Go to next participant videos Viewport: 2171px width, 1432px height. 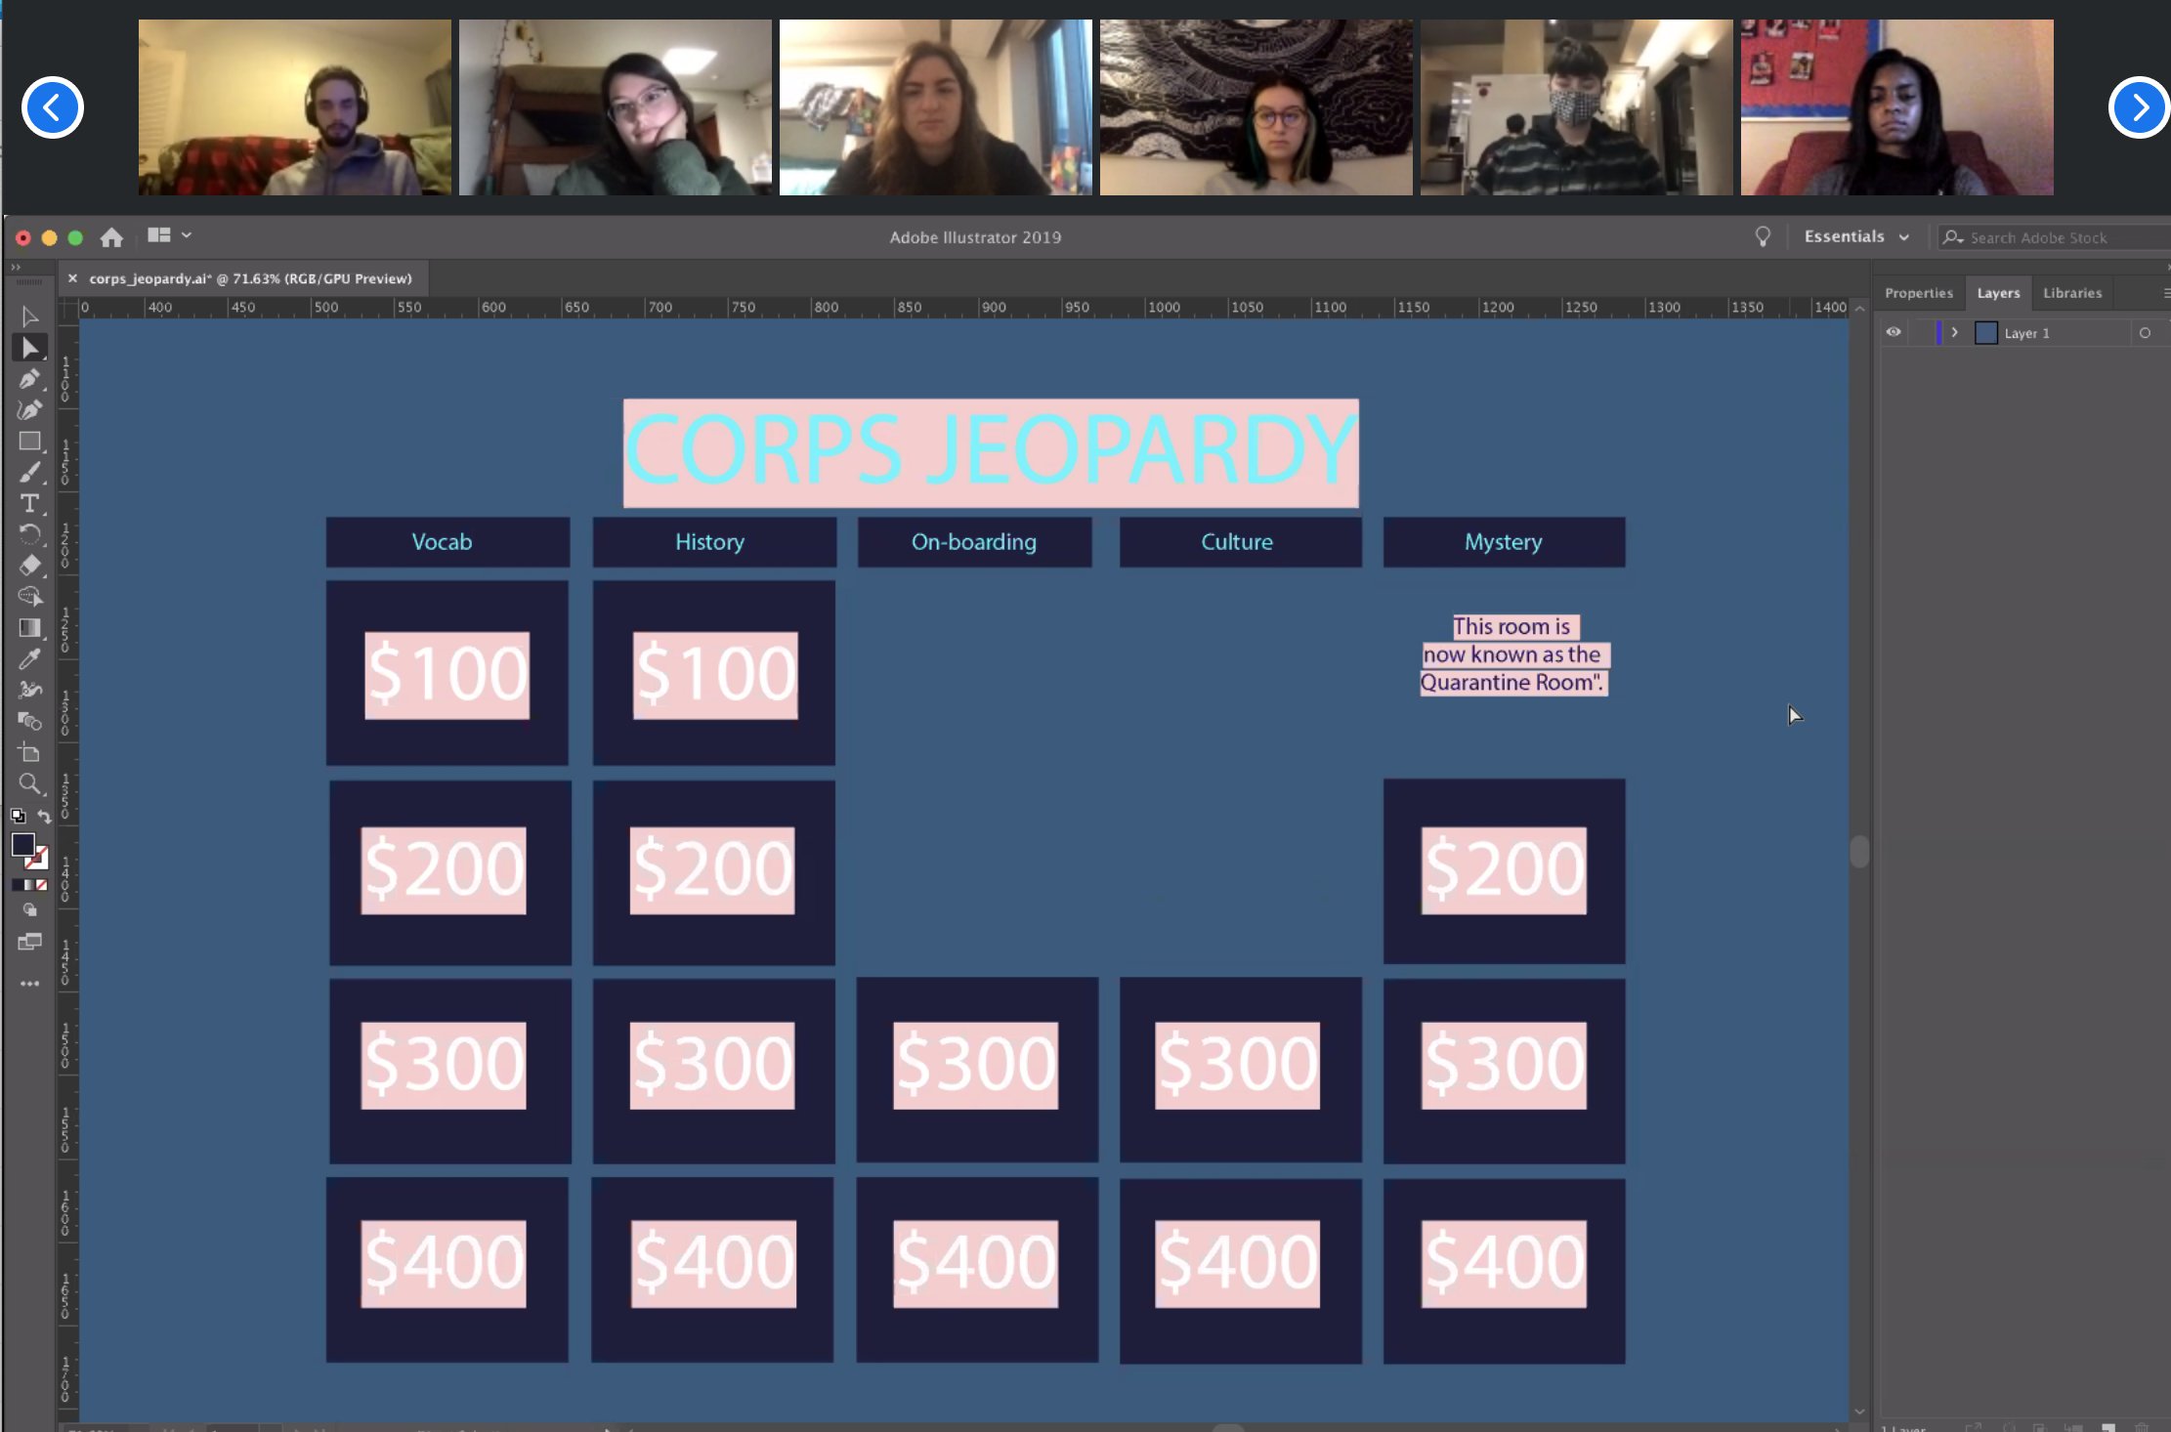2138,107
